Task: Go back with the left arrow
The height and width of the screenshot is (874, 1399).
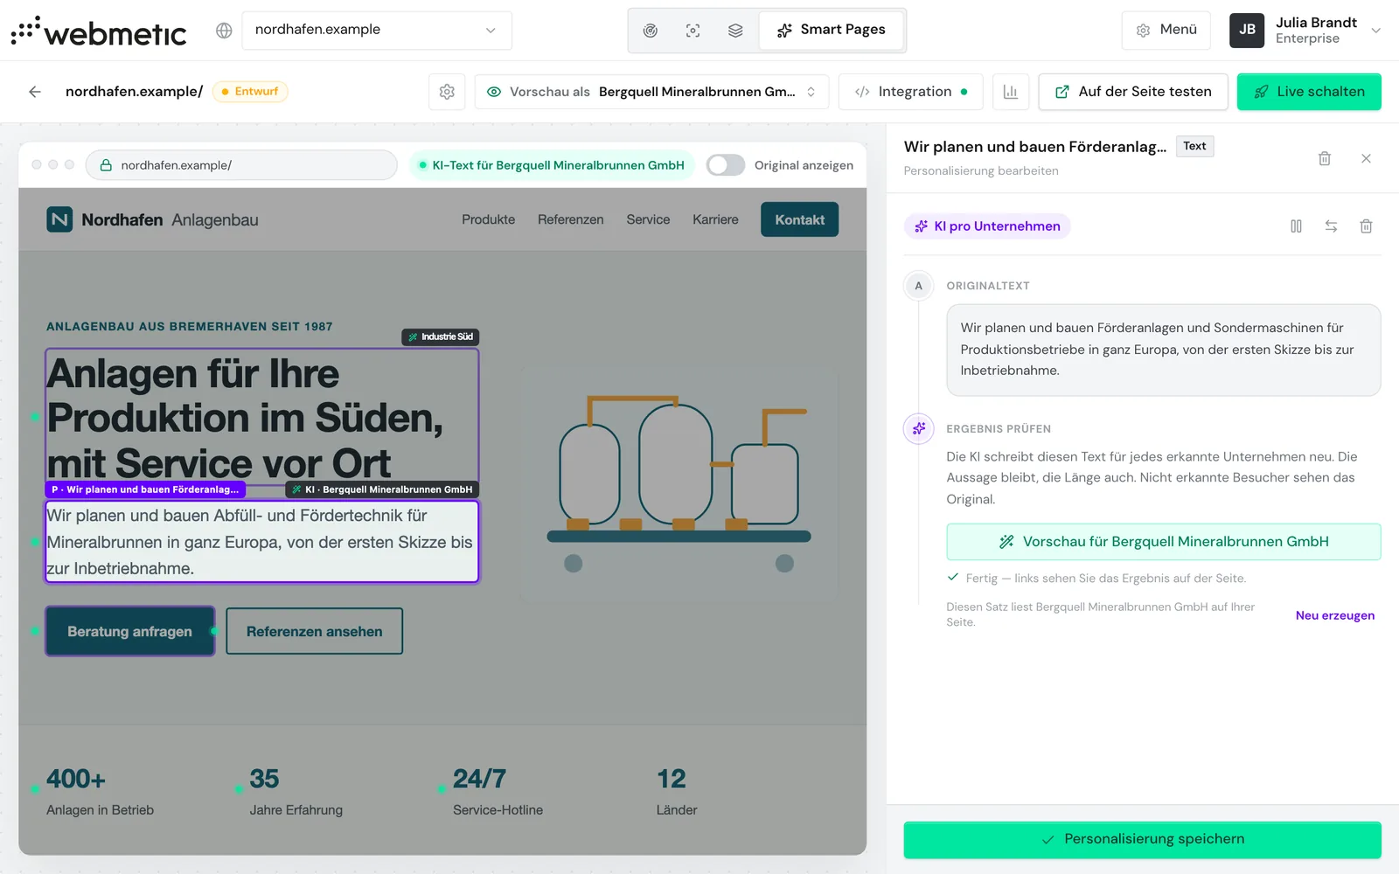Action: pos(35,92)
